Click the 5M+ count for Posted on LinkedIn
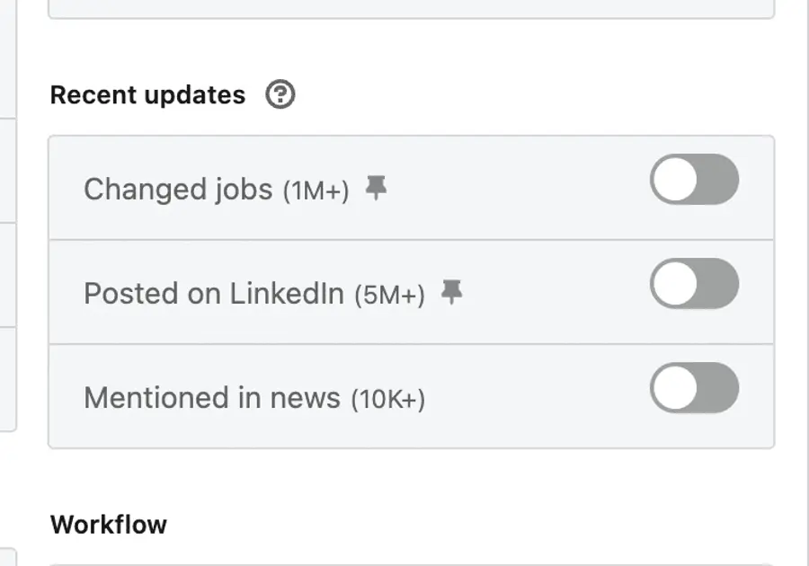This screenshot has height=566, width=809. (389, 296)
